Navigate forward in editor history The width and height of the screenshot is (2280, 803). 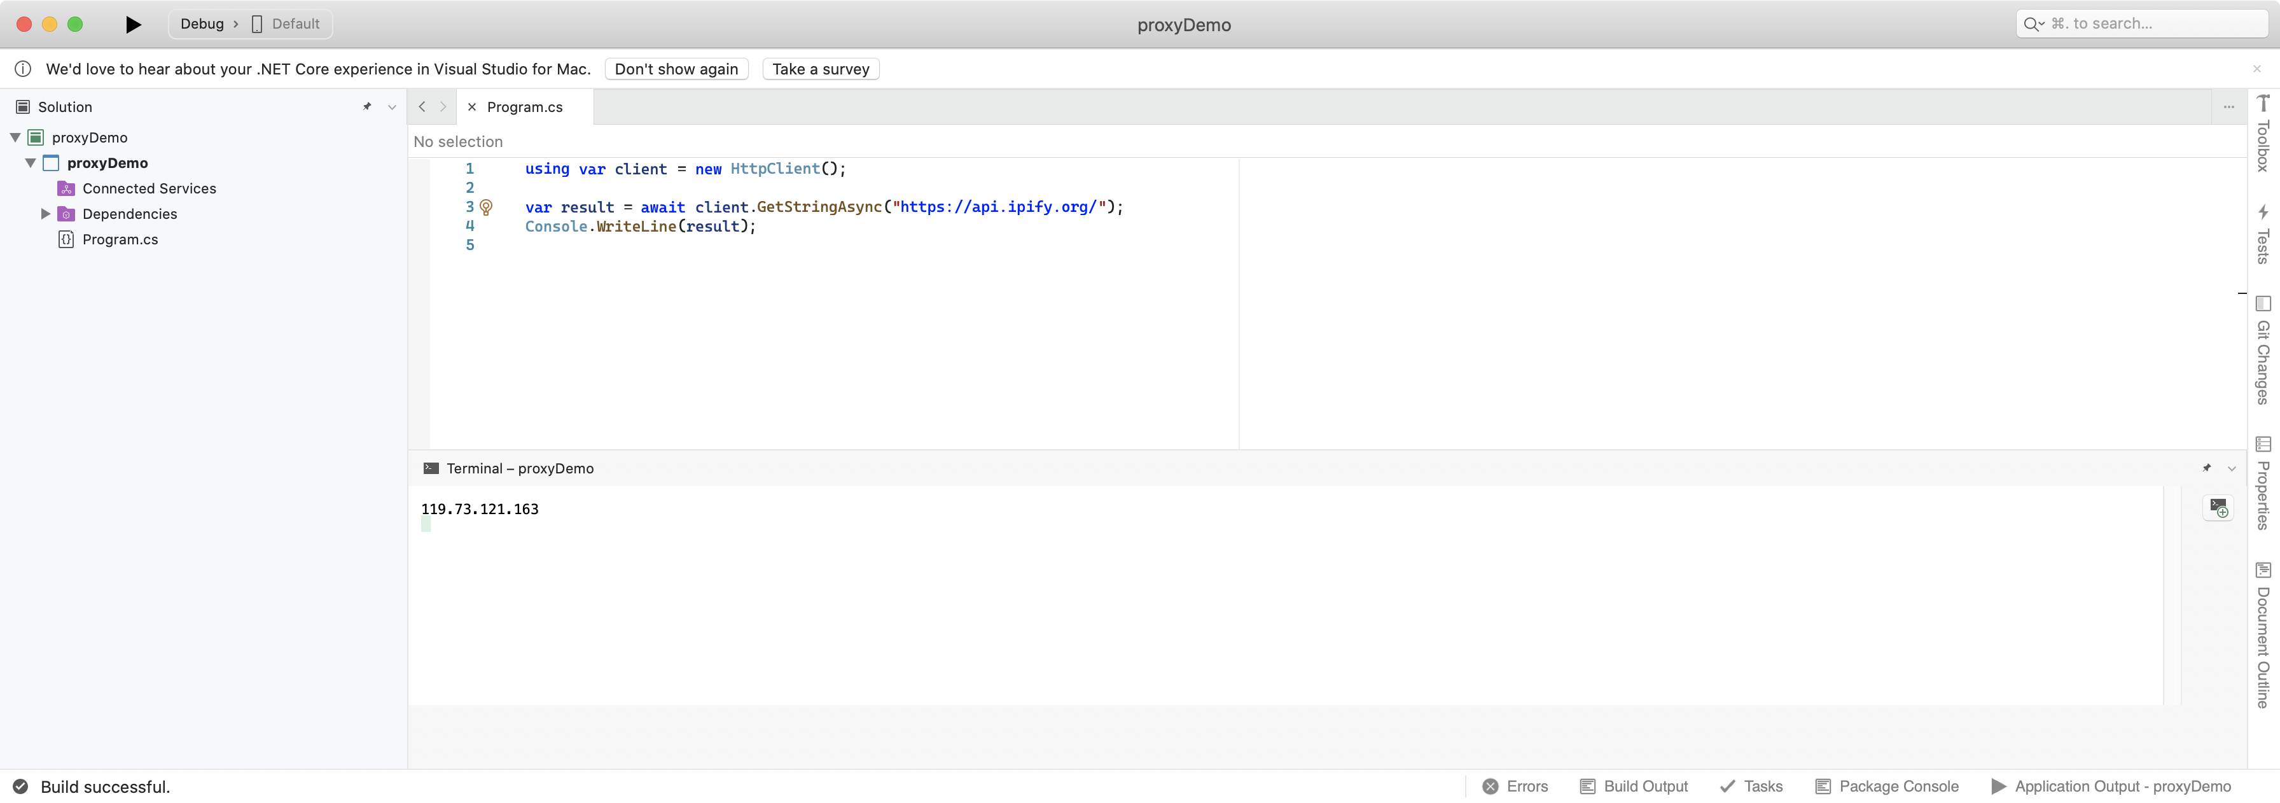tap(443, 107)
